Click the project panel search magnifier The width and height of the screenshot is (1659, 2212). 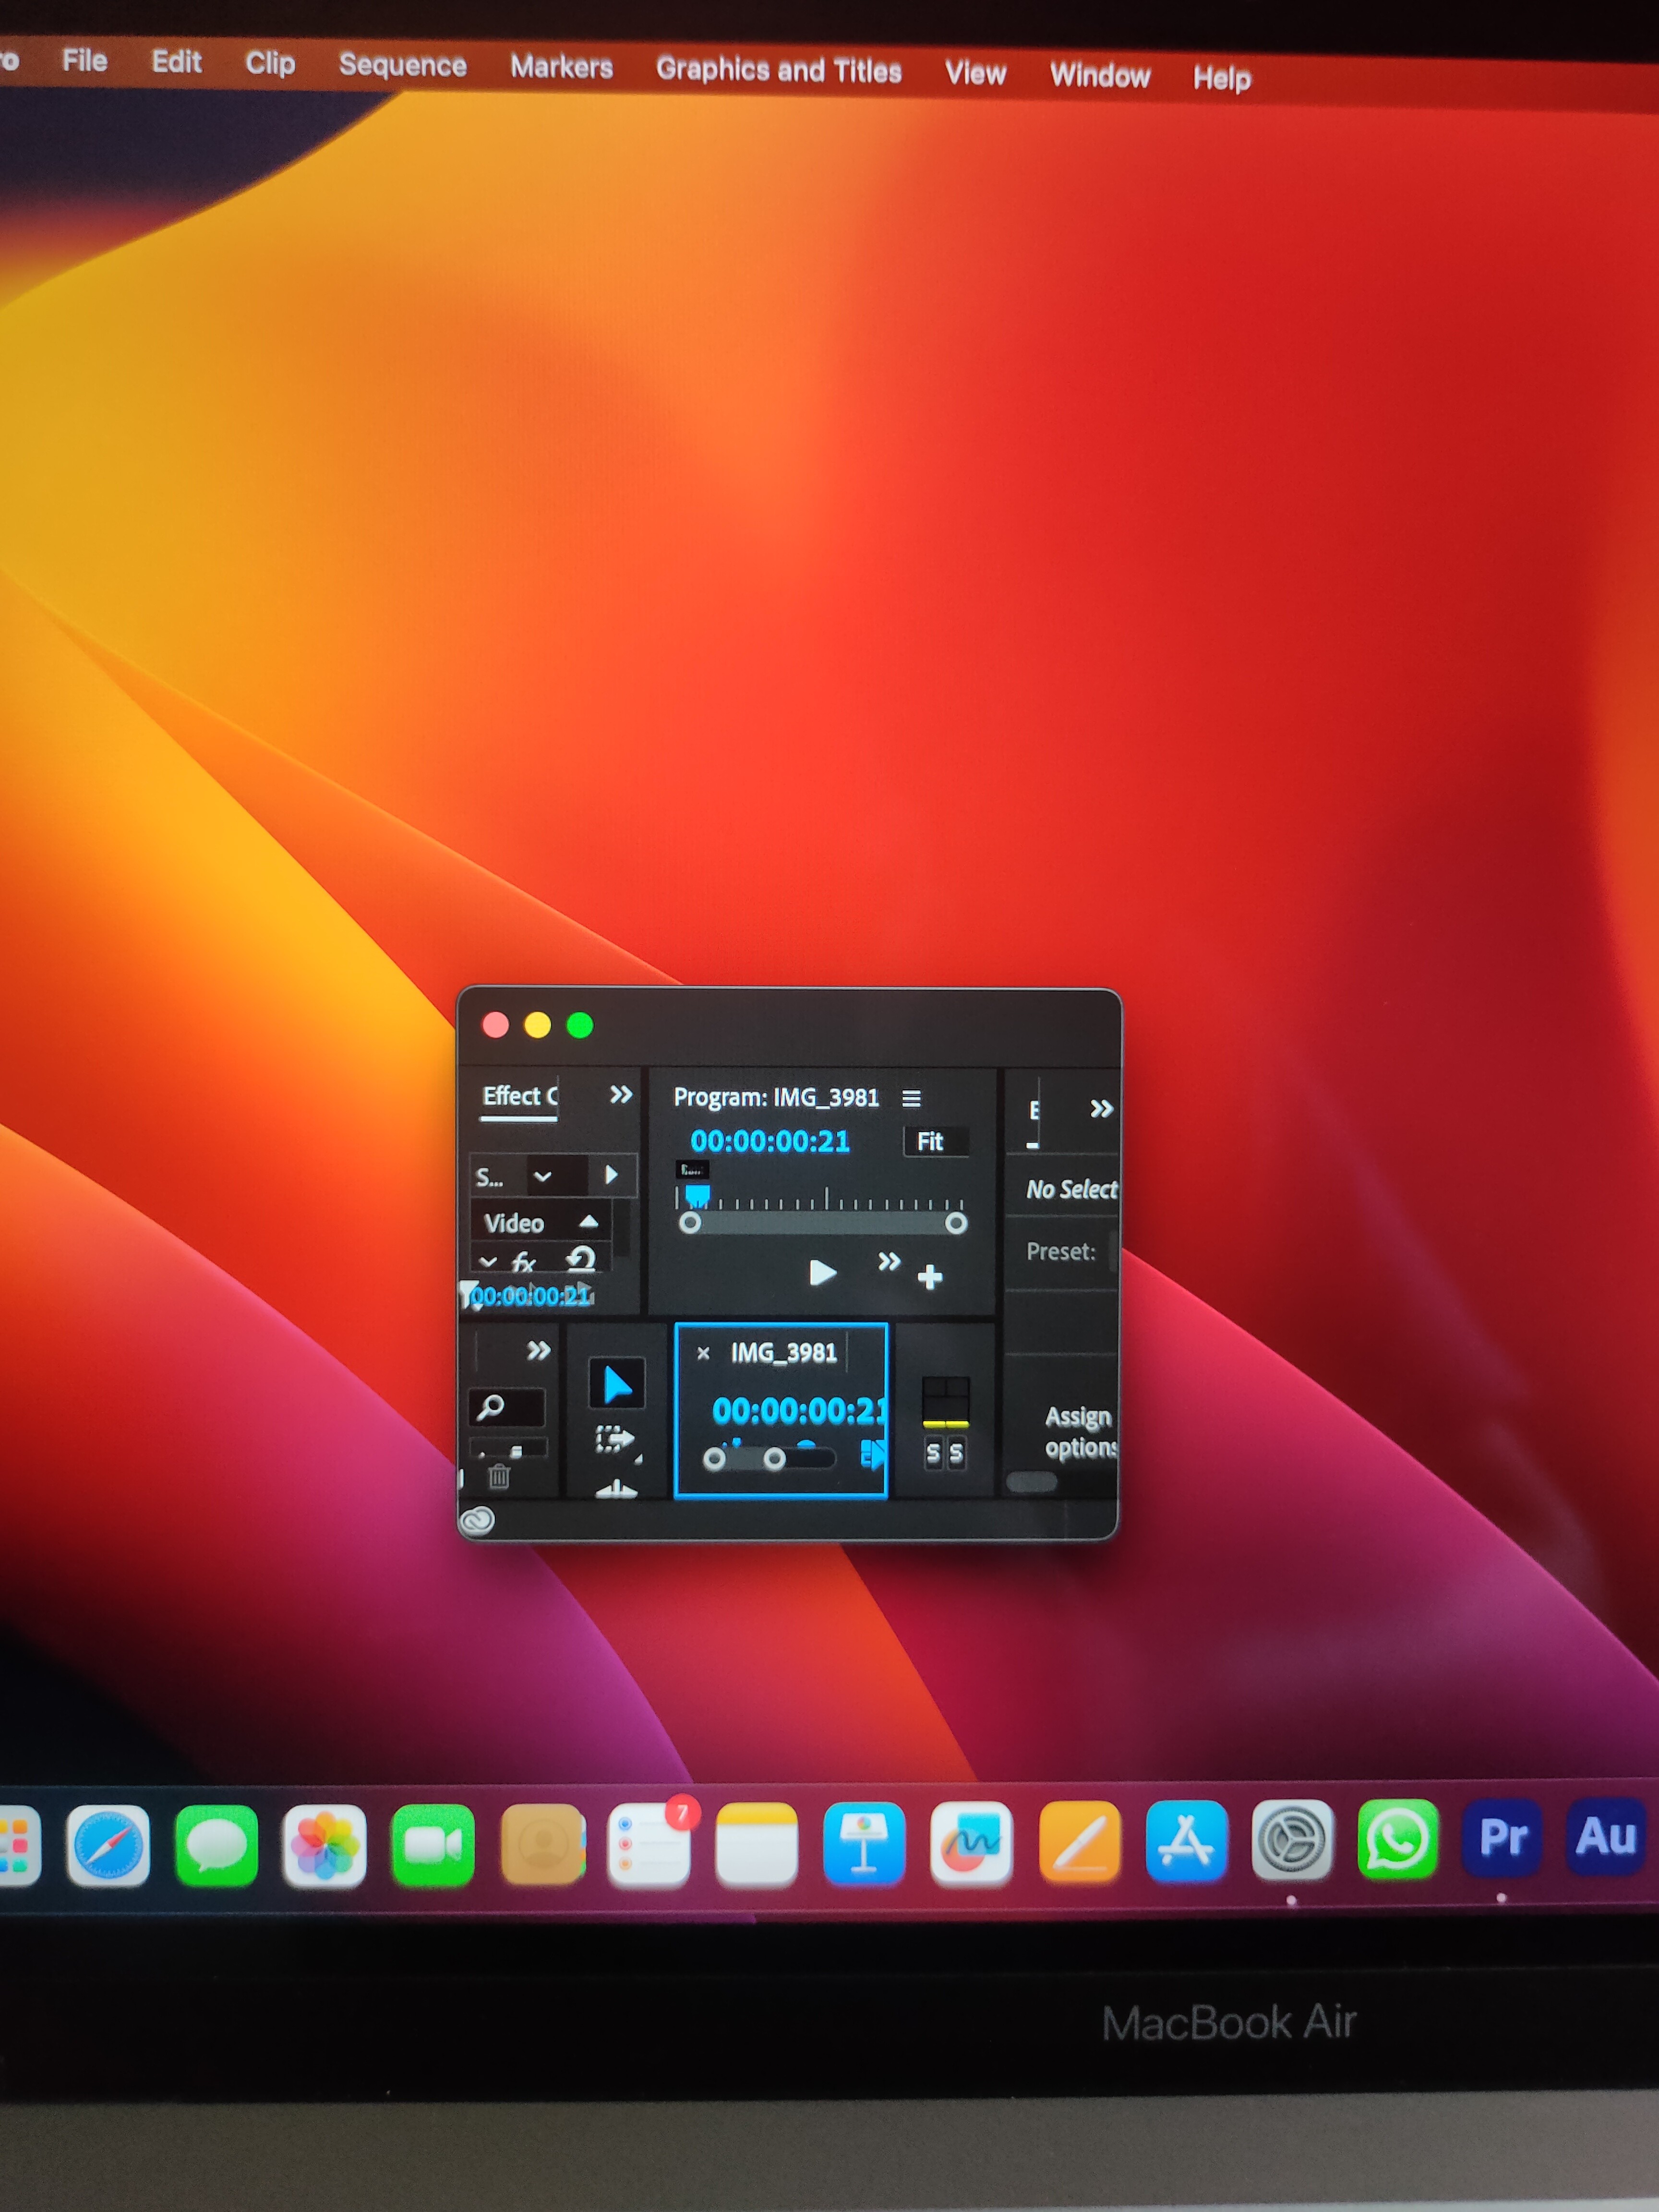click(490, 1407)
